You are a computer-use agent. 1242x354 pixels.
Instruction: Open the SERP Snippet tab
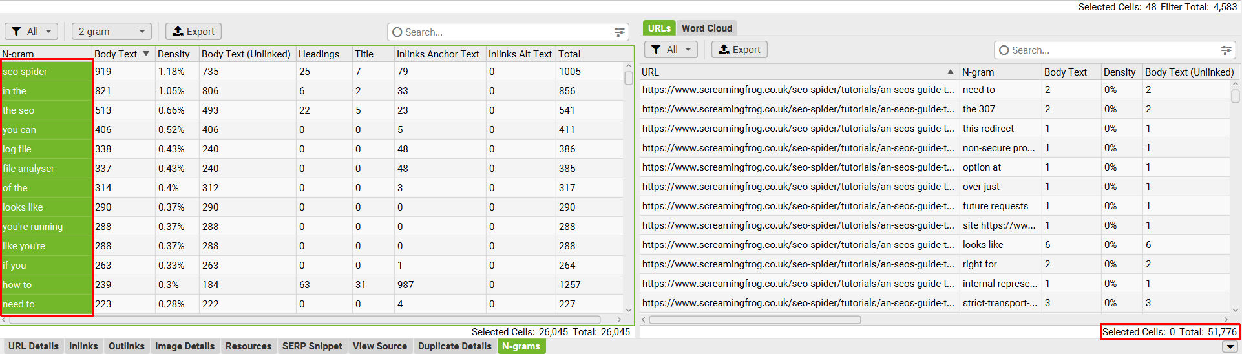(x=312, y=346)
